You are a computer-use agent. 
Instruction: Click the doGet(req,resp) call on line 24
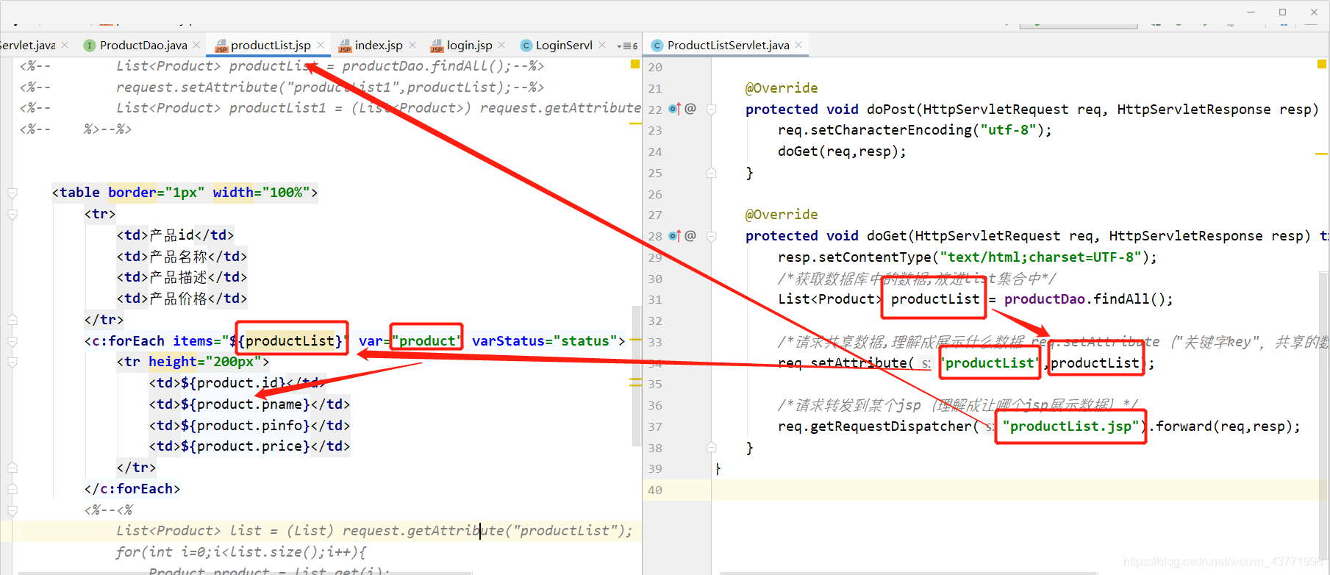[842, 151]
